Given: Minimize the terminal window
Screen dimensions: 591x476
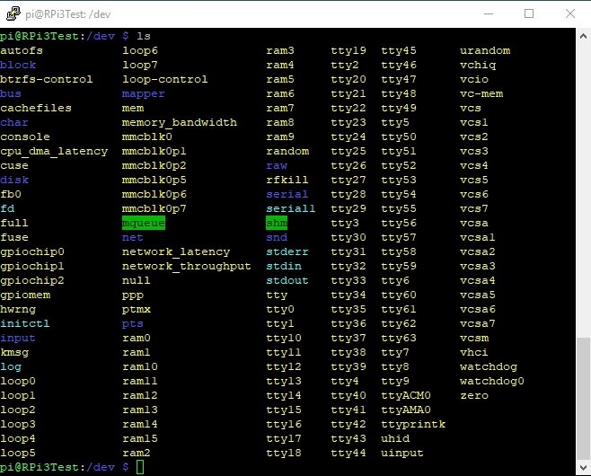Looking at the screenshot, I should coord(488,13).
